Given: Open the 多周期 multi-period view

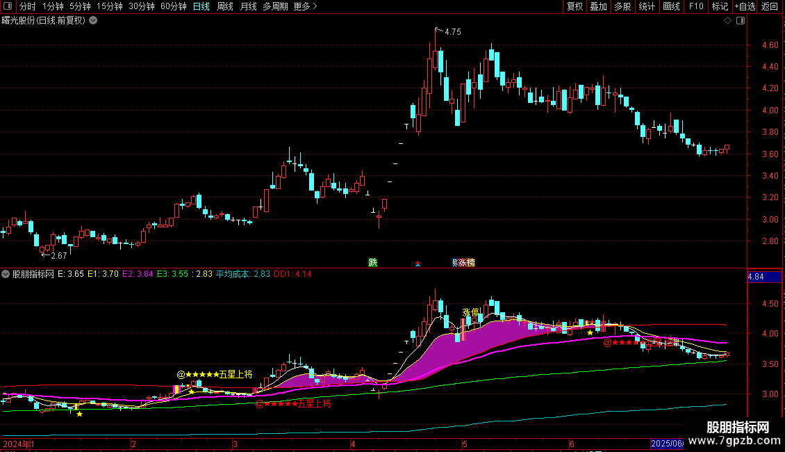Looking at the screenshot, I should (275, 6).
